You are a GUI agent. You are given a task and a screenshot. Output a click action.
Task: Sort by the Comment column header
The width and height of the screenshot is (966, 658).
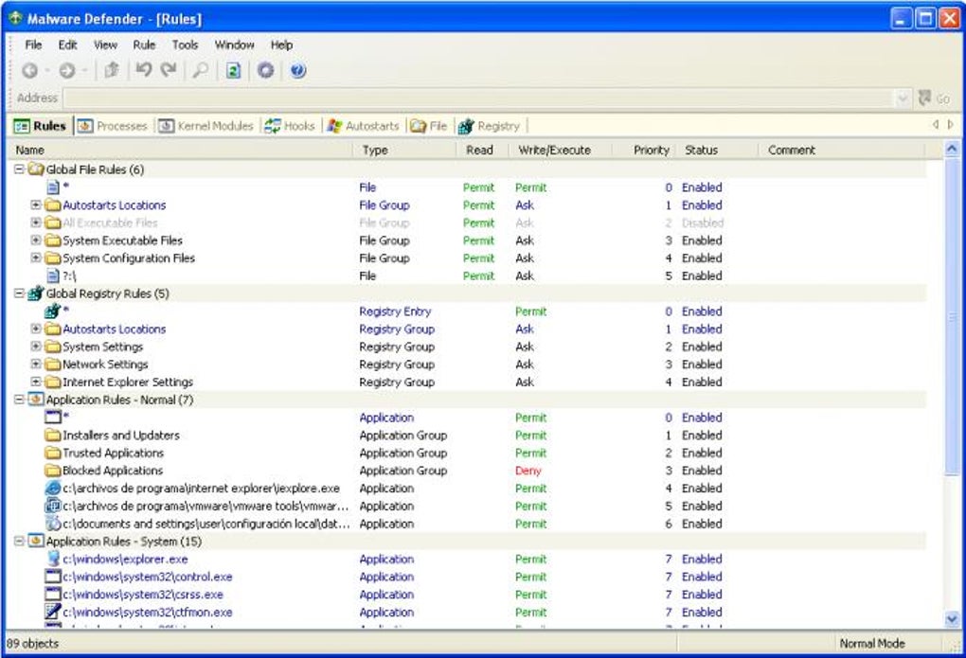842,150
